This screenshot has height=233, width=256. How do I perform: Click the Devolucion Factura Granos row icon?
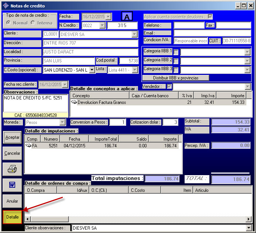(x=74, y=102)
